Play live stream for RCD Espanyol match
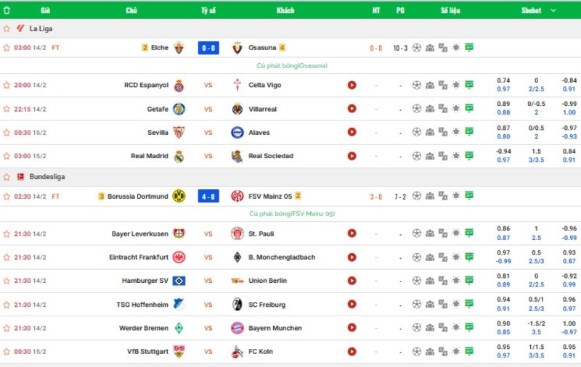 point(352,85)
